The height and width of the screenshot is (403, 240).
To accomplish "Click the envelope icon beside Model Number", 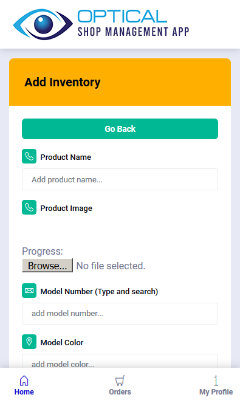I will tap(29, 291).
